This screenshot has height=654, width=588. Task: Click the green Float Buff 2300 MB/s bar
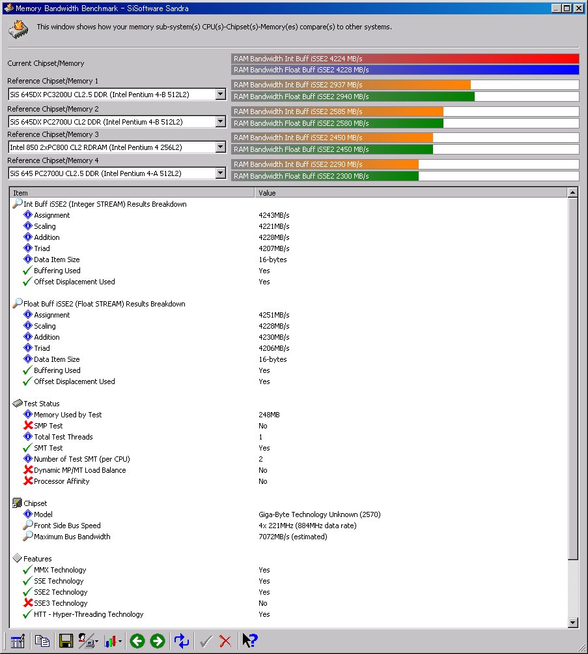[x=325, y=176]
